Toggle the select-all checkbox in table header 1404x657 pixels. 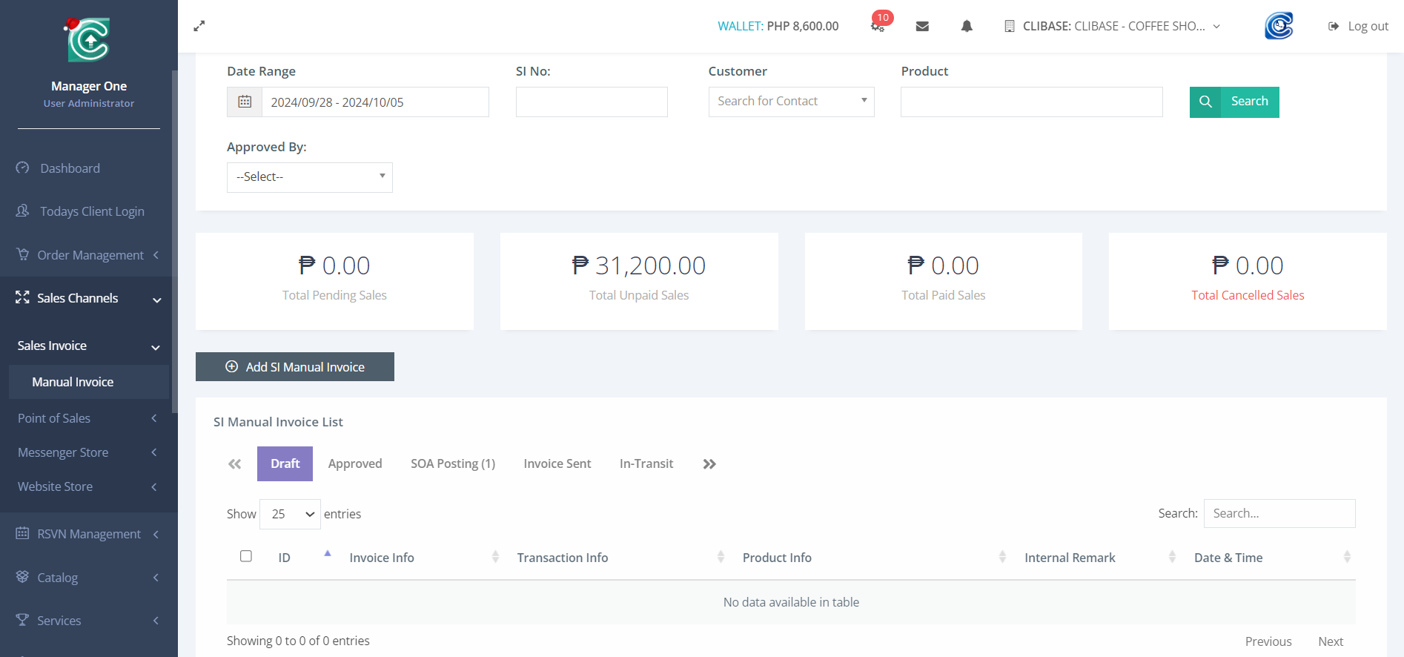point(246,556)
